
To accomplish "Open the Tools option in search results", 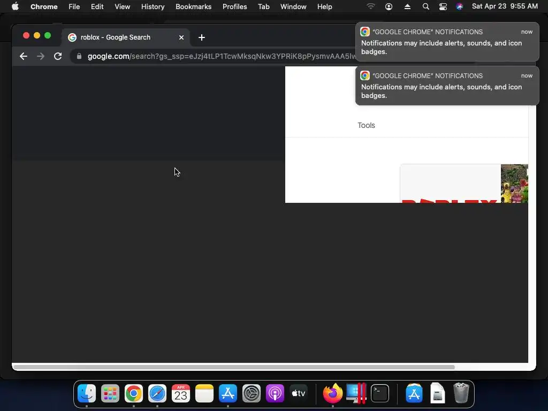I will 366,125.
